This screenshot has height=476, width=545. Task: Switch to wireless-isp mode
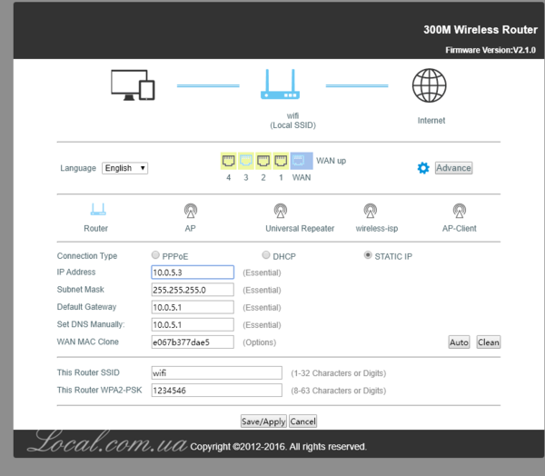pyautogui.click(x=371, y=211)
